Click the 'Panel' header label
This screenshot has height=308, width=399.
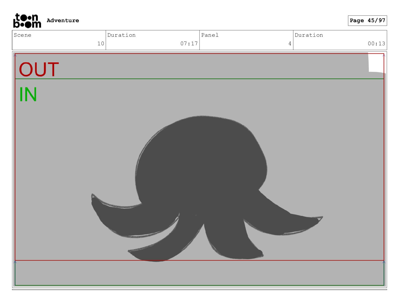tap(210, 35)
